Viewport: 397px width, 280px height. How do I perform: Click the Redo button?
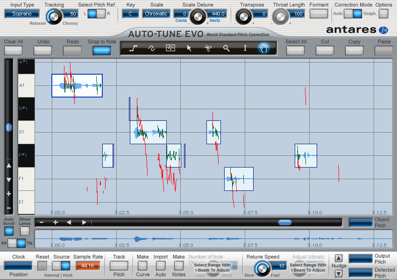pyautogui.click(x=72, y=50)
